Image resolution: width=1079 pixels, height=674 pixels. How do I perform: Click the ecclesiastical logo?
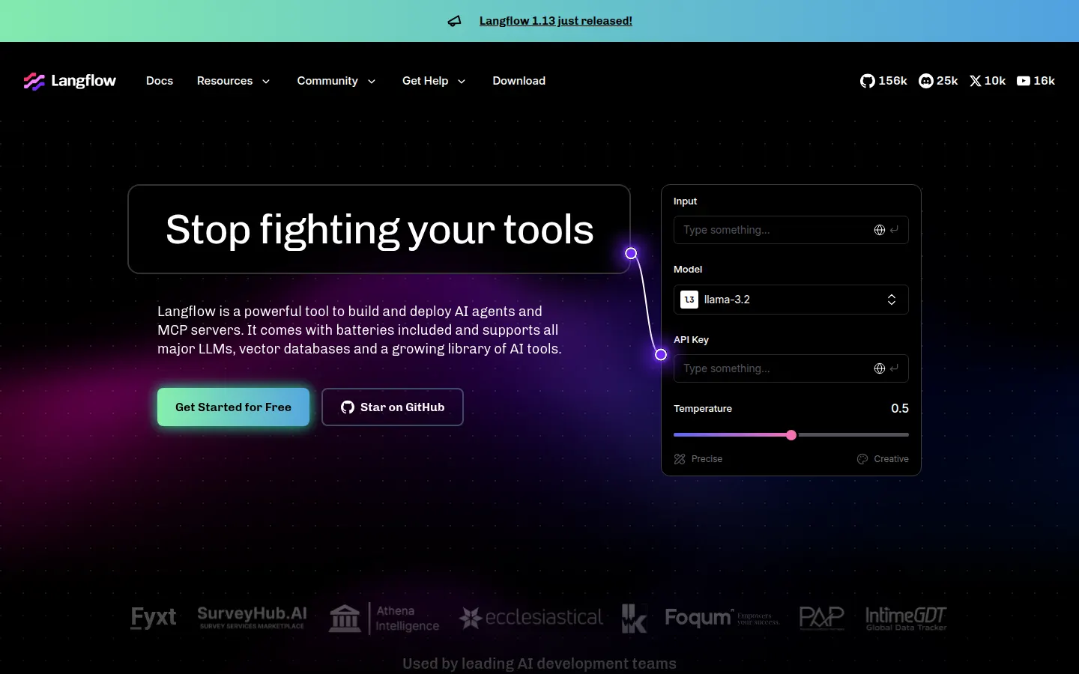[531, 618]
